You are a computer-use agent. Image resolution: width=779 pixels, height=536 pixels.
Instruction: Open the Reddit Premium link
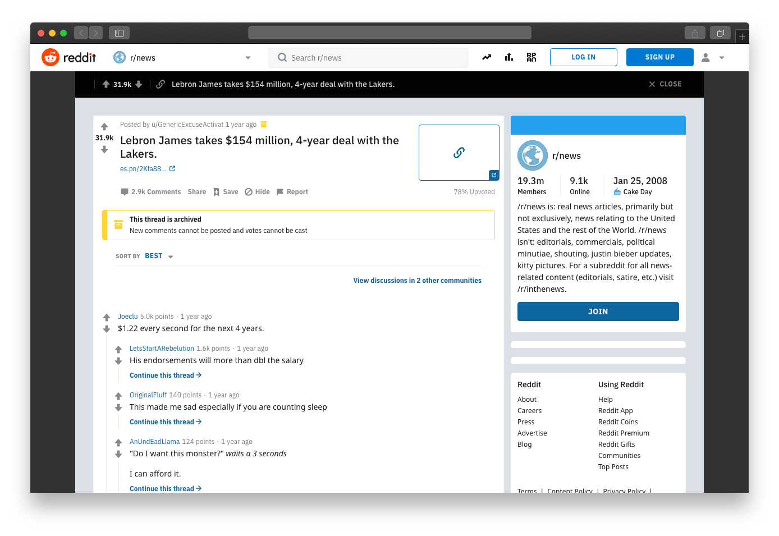pyautogui.click(x=624, y=433)
